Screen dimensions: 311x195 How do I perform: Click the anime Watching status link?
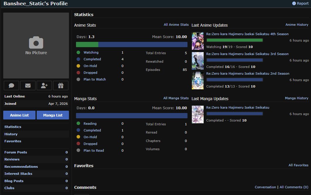coord(91,52)
